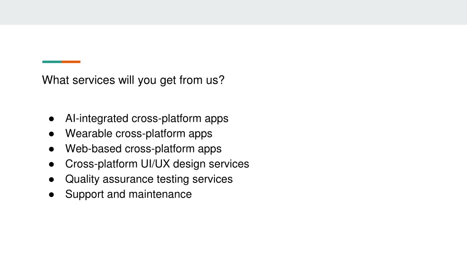Screen dimensions: 467x262
Task: Click the word 'Wearable' in the second bullet
Action: [x=89, y=134]
